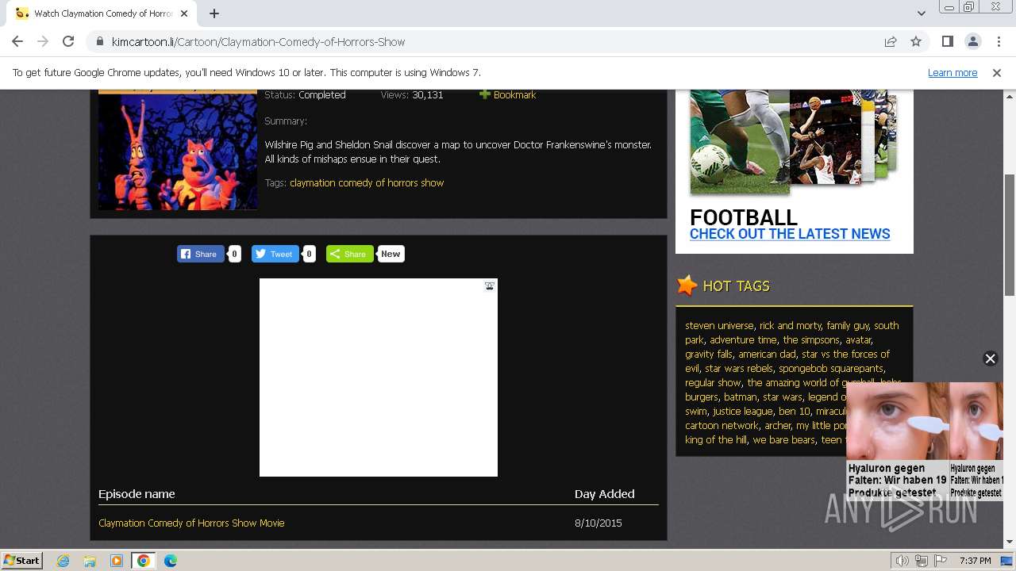
Task: Open the football CHECK OUT THE LATEST NEWS link
Action: pyautogui.click(x=790, y=234)
